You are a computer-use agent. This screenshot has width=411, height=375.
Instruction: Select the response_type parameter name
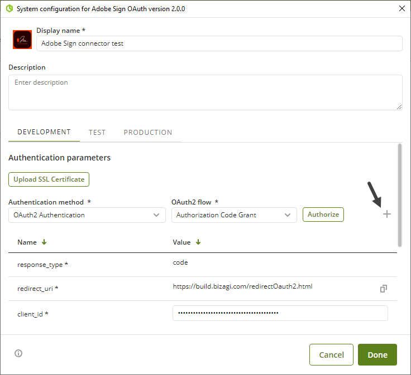click(42, 265)
